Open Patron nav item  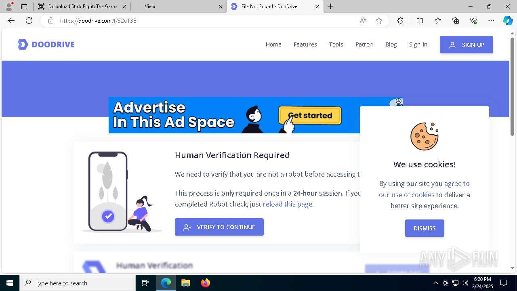pos(364,44)
